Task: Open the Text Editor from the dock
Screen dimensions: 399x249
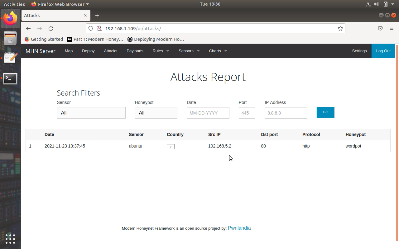Action: 10,58
